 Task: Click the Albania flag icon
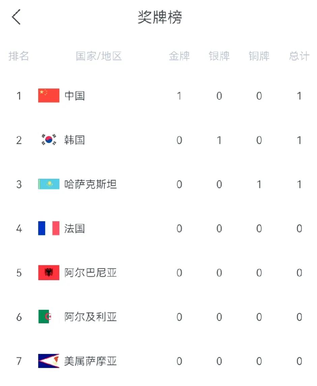click(49, 273)
